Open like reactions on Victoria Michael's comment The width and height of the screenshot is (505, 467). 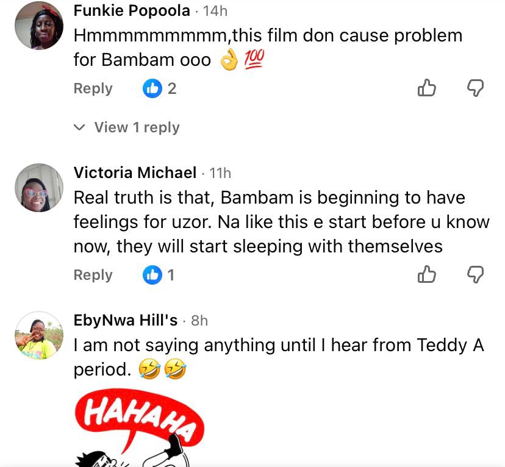click(x=159, y=275)
